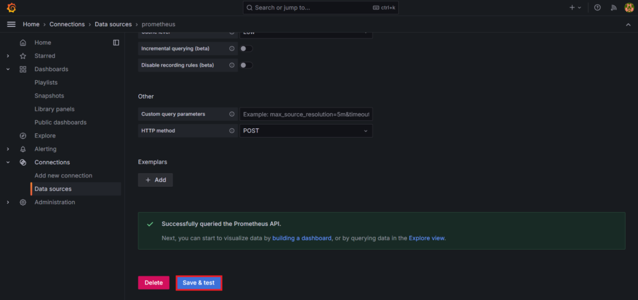Viewport: 638px width, 300px height.
Task: Add an exemplar with the Add button
Action: coord(155,180)
